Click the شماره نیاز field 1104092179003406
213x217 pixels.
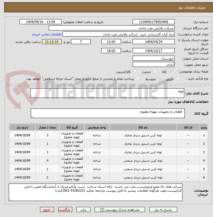(x=153, y=22)
